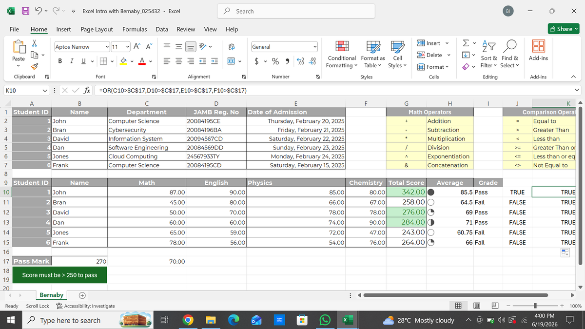This screenshot has height=329, width=585.
Task: Toggle Center horizontal alignment
Action: [x=178, y=61]
